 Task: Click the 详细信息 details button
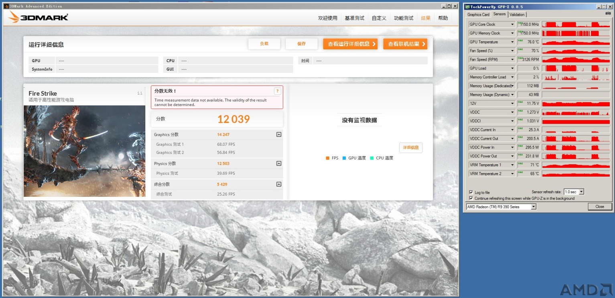[411, 147]
